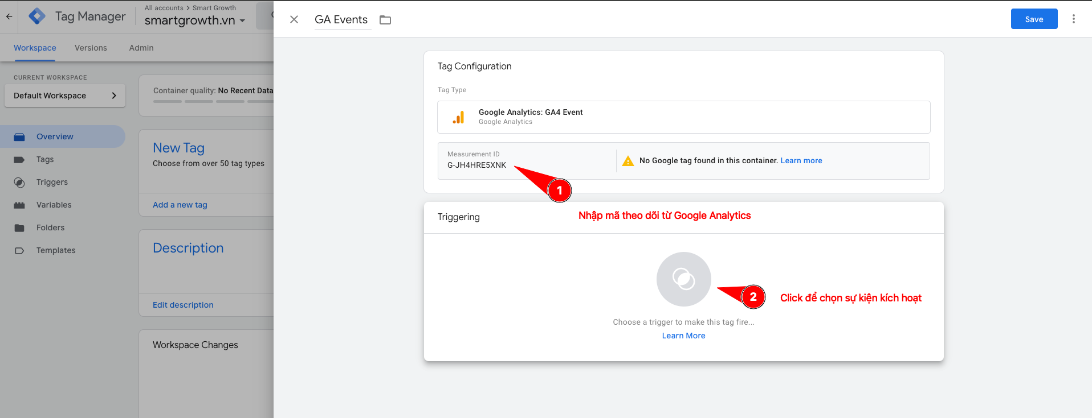Close the GA Events tag editor
1092x418 pixels.
[294, 19]
